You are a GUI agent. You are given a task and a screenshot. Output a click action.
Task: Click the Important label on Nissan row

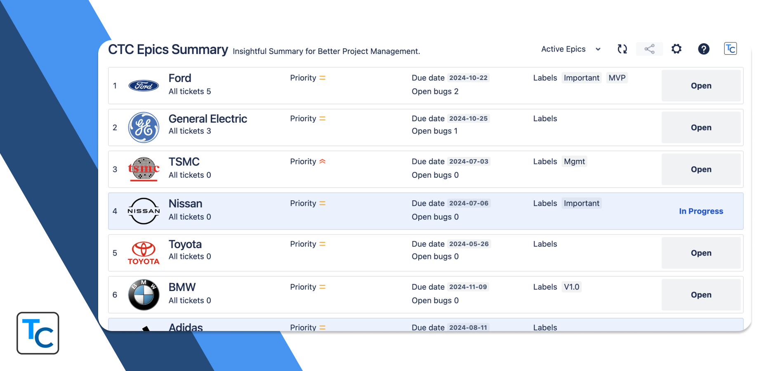click(x=582, y=203)
